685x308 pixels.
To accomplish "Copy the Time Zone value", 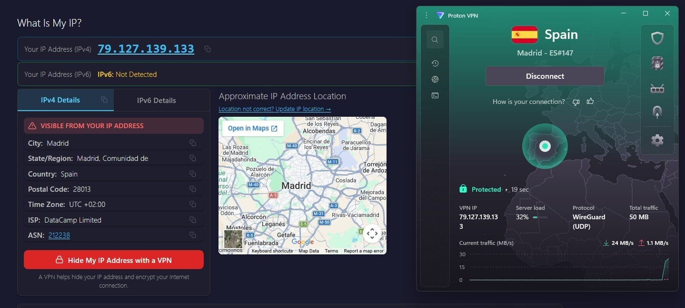I will click(x=193, y=204).
